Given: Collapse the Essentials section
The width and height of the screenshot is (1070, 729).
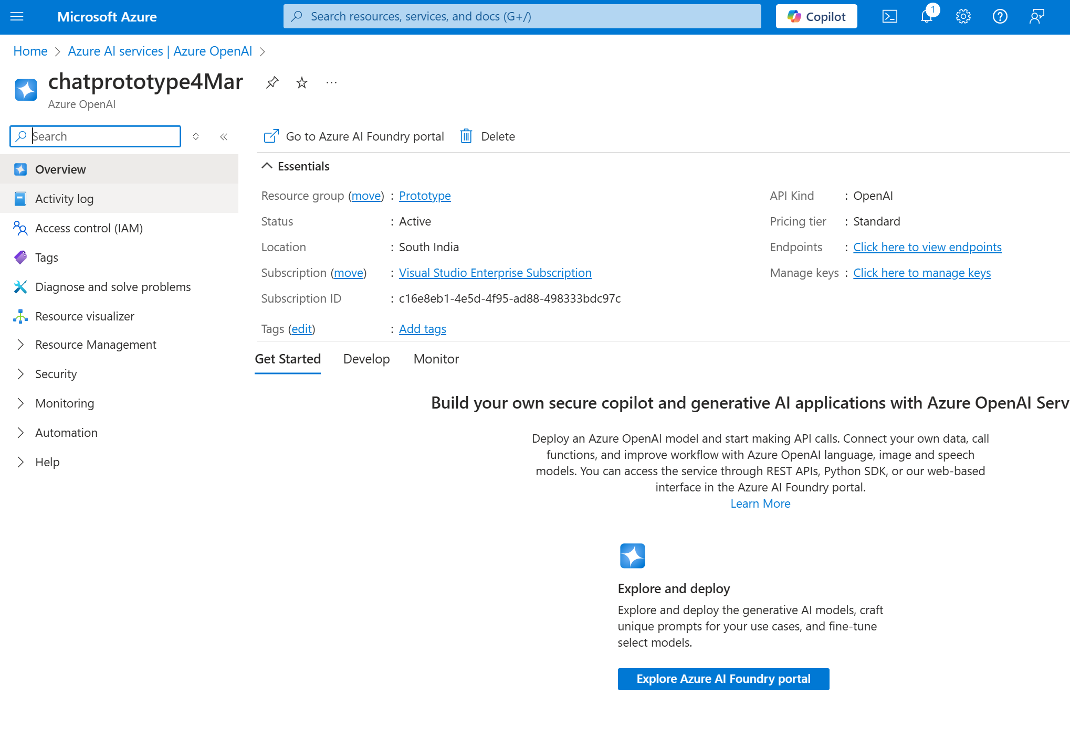Looking at the screenshot, I should pos(267,166).
